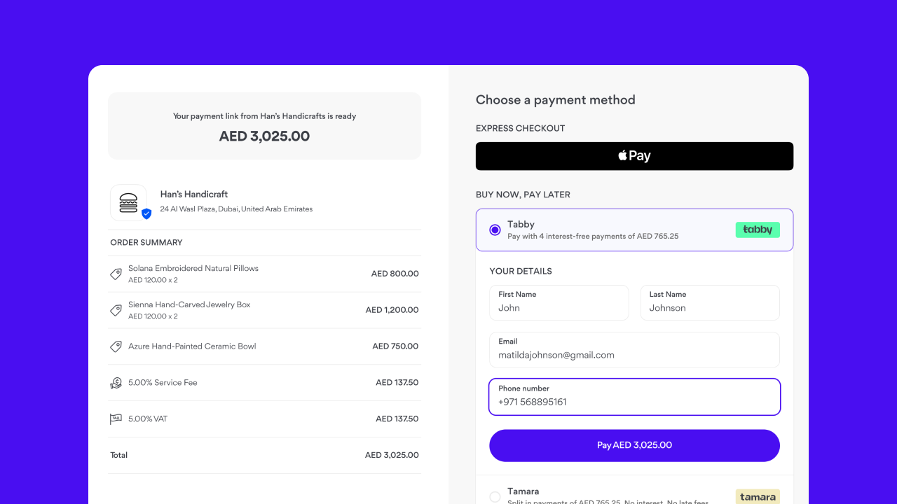Viewport: 897px width, 504px height.
Task: Click the Tabby option card
Action: tap(634, 230)
